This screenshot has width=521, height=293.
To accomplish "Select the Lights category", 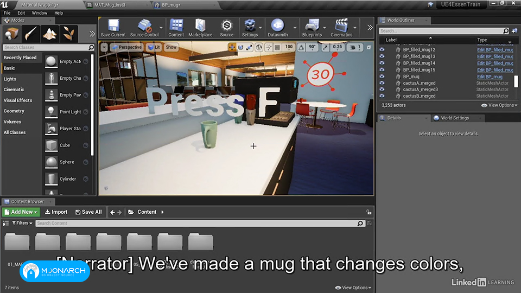I will tap(10, 79).
